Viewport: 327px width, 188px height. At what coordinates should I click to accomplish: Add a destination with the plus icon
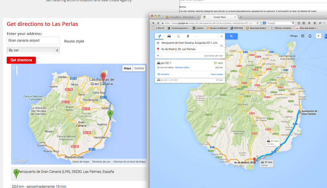[x=158, y=56]
